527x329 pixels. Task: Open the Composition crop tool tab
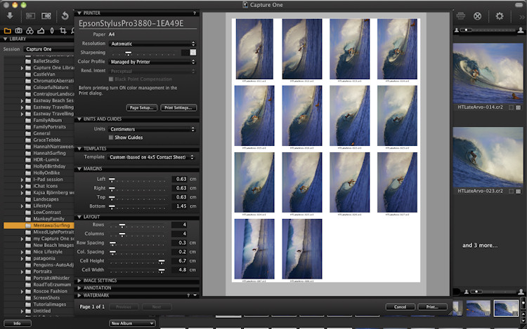pyautogui.click(x=63, y=31)
